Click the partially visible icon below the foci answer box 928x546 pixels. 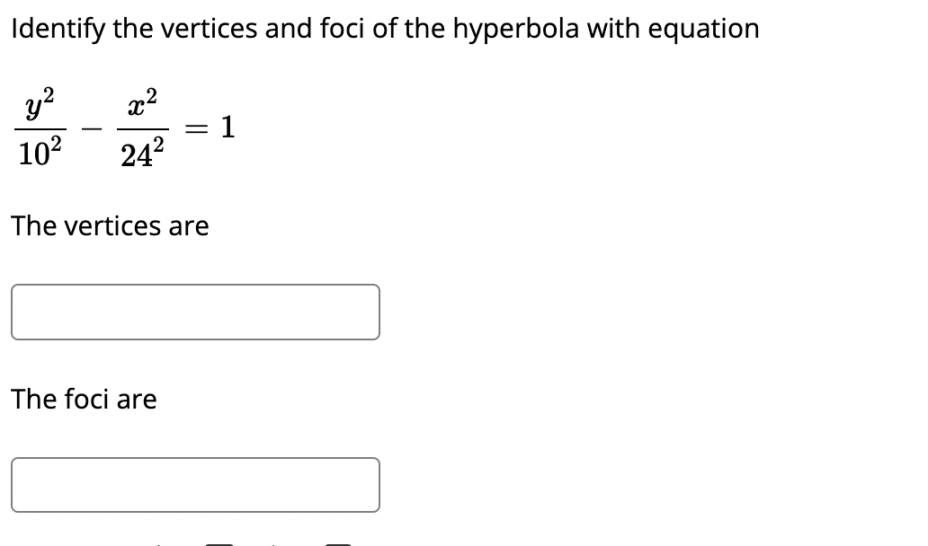(x=220, y=542)
